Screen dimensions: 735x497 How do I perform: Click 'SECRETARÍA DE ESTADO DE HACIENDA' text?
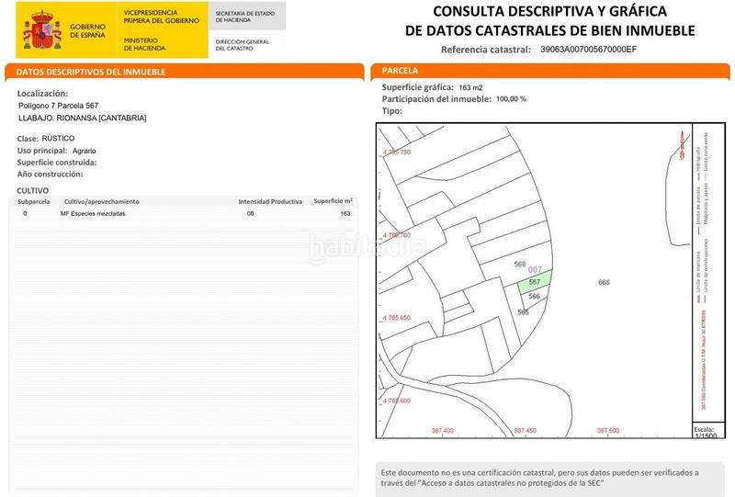pos(244,17)
